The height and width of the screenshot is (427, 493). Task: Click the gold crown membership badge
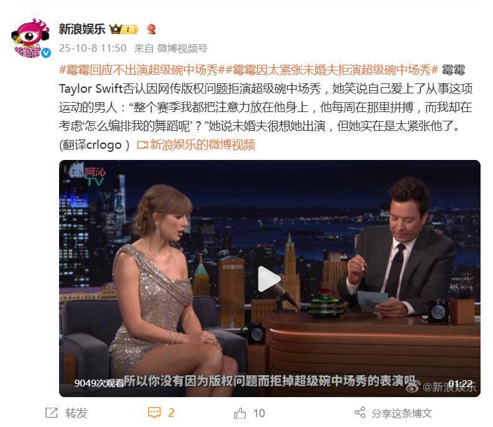click(x=124, y=29)
